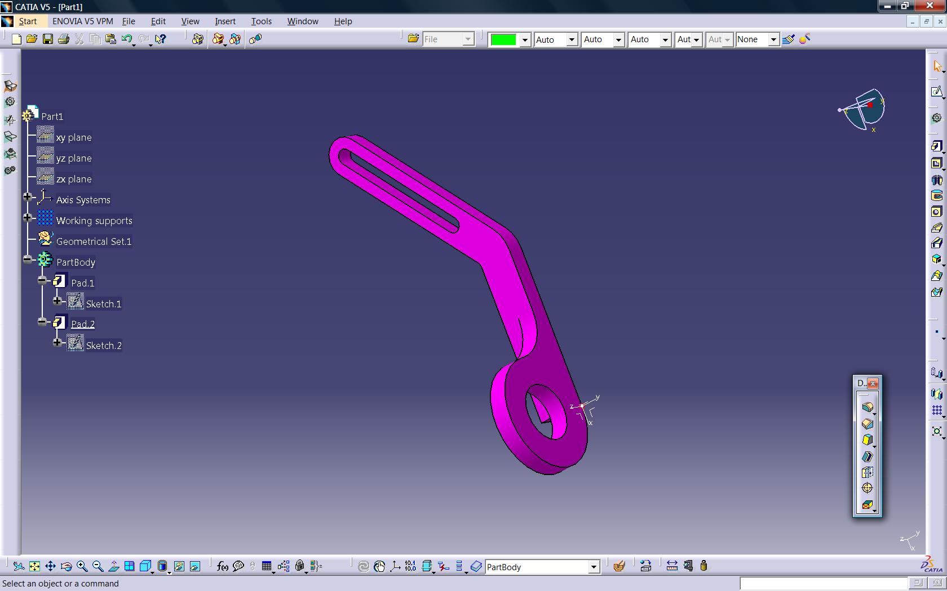The height and width of the screenshot is (591, 947).
Task: Expand the Sketch.1 node
Action: pyautogui.click(x=57, y=301)
